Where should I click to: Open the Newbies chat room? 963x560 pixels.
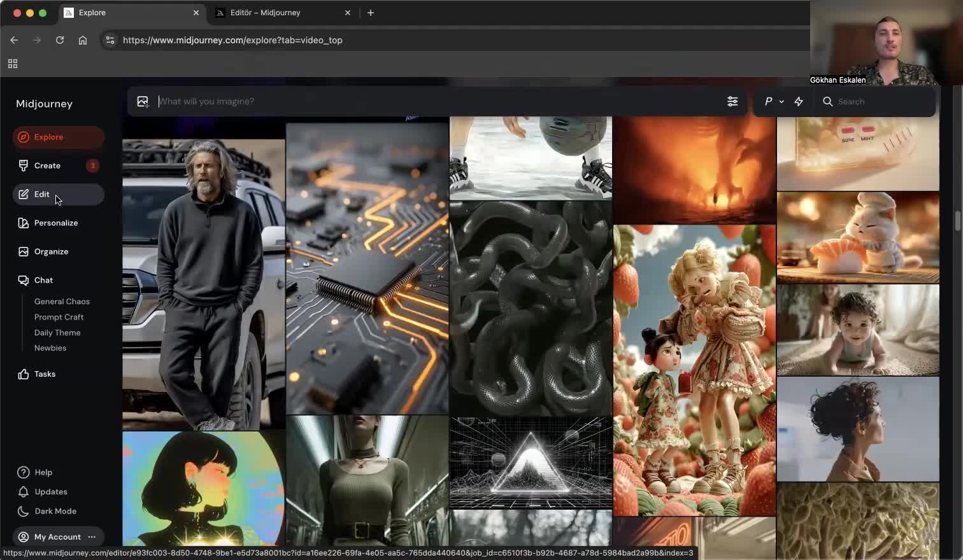[50, 348]
